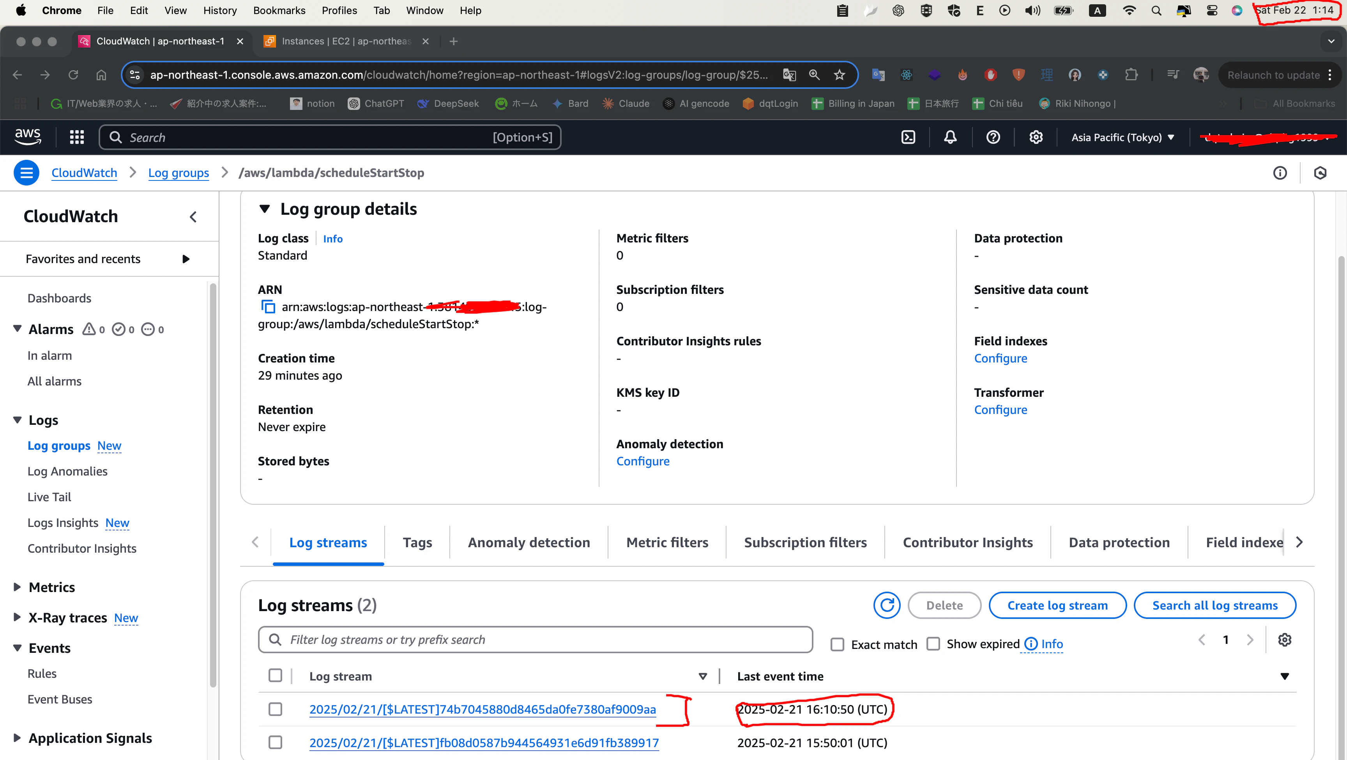Collapse the Logs navigation section

click(17, 420)
